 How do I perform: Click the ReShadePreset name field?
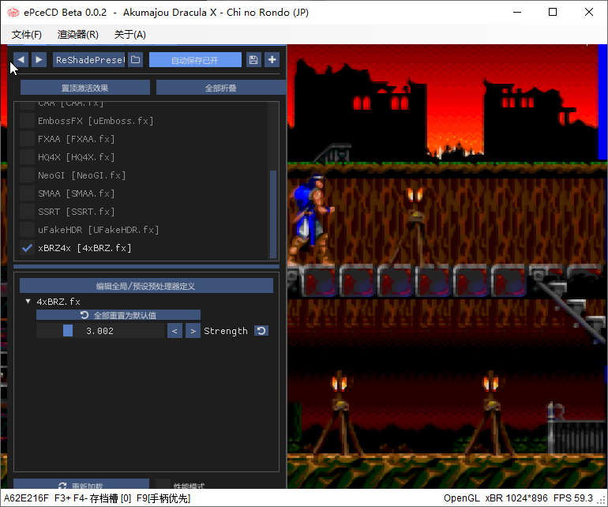(88, 60)
